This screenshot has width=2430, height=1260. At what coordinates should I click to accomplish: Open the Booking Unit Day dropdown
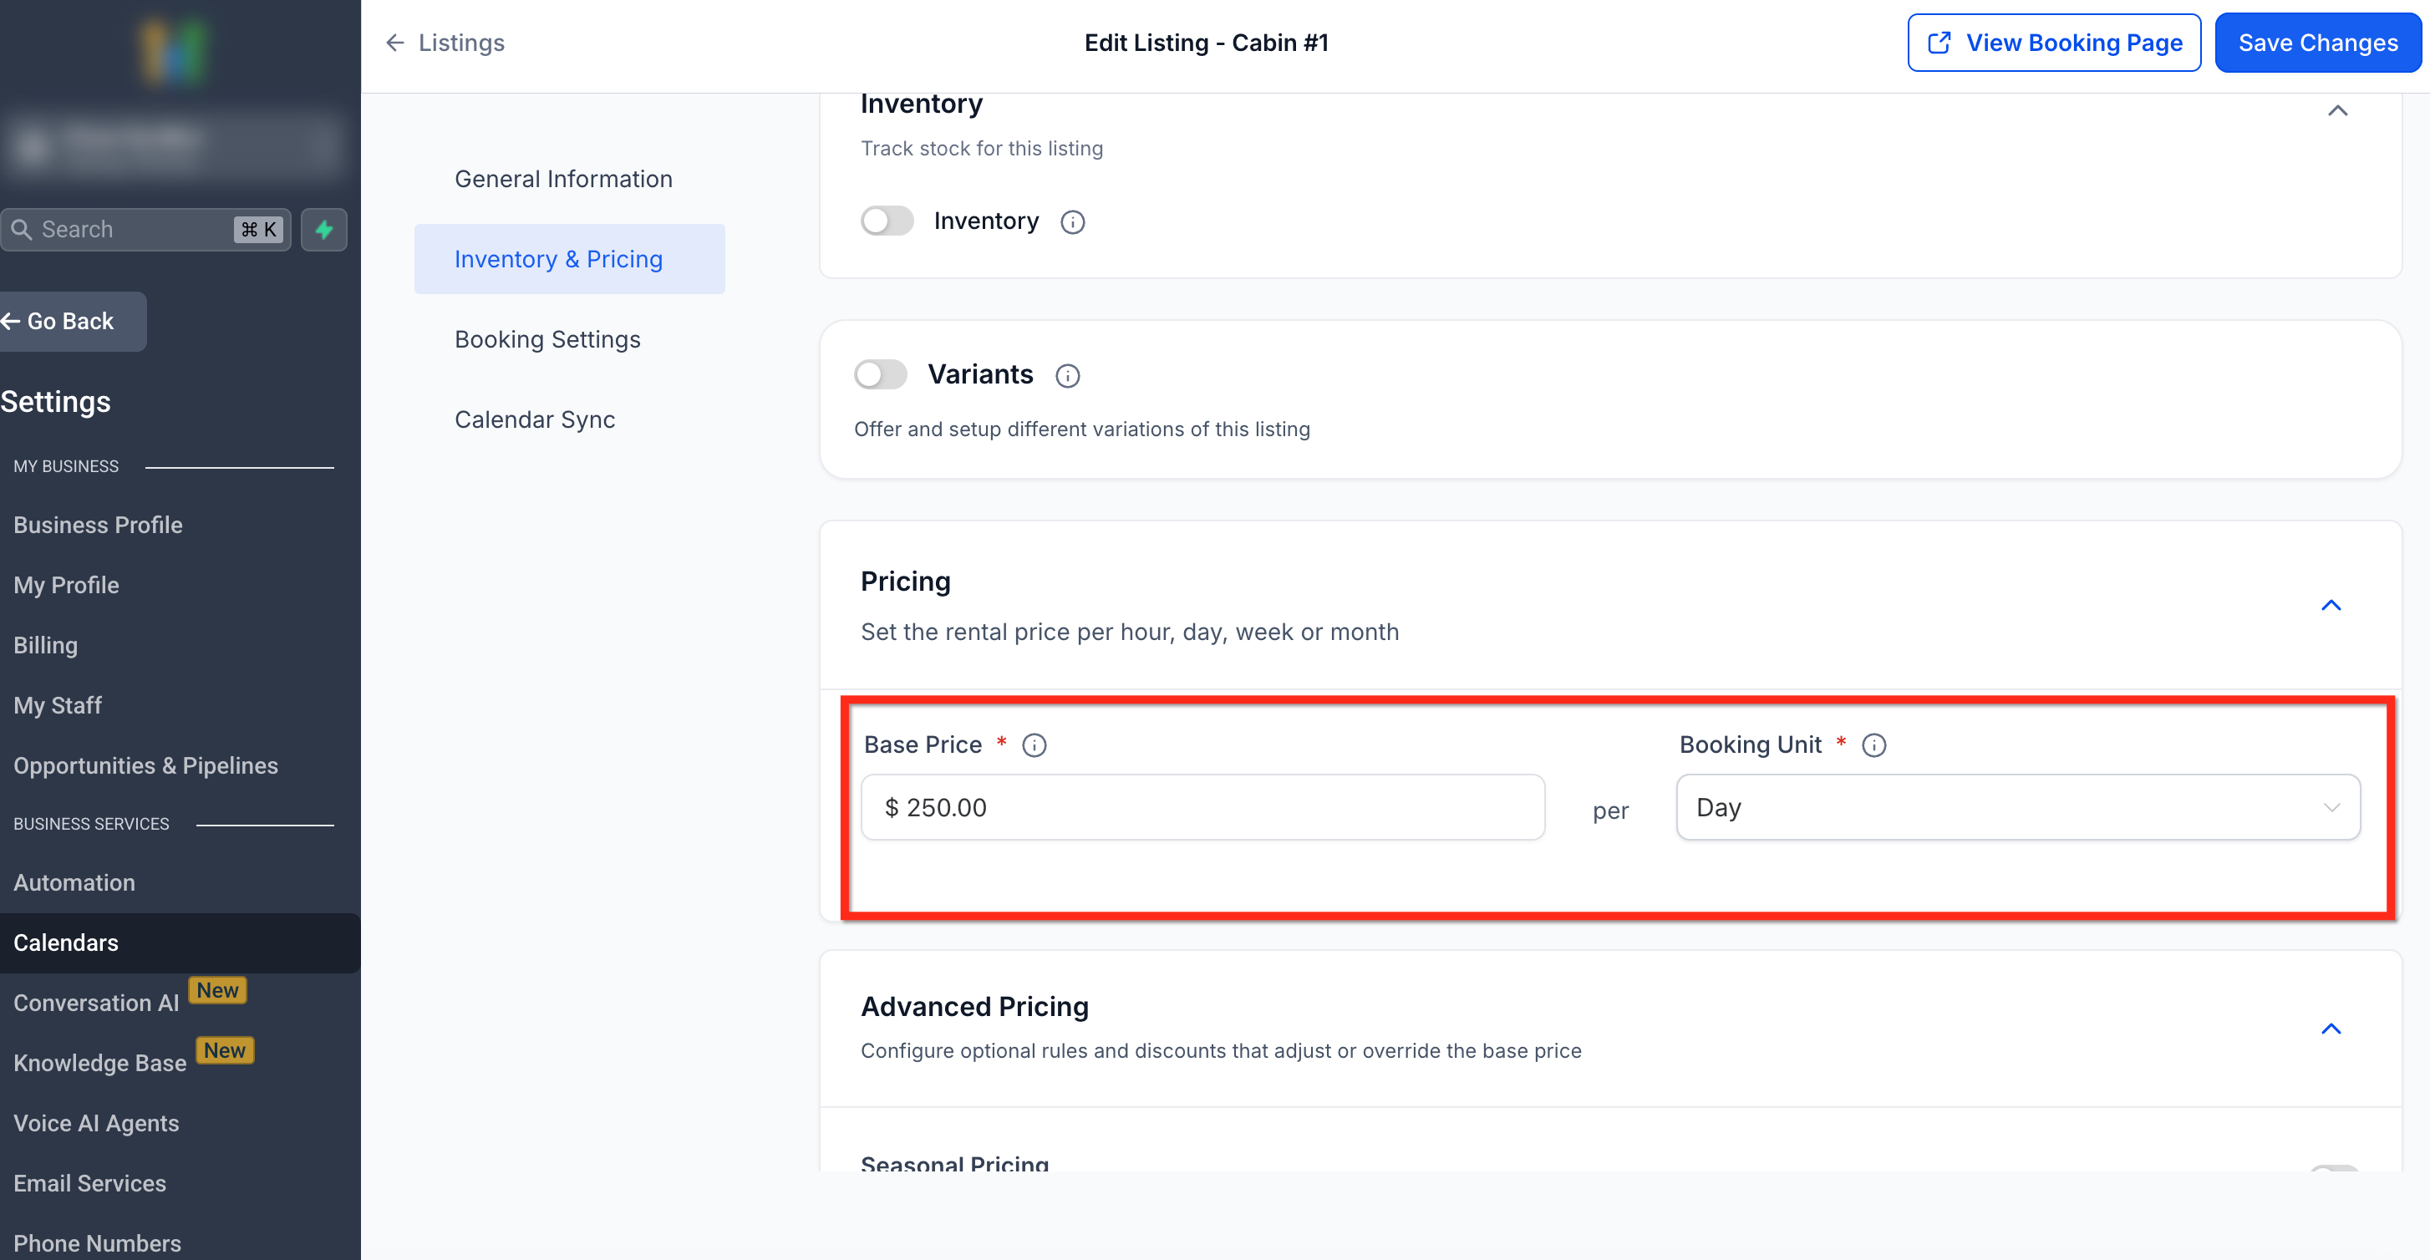2017,807
